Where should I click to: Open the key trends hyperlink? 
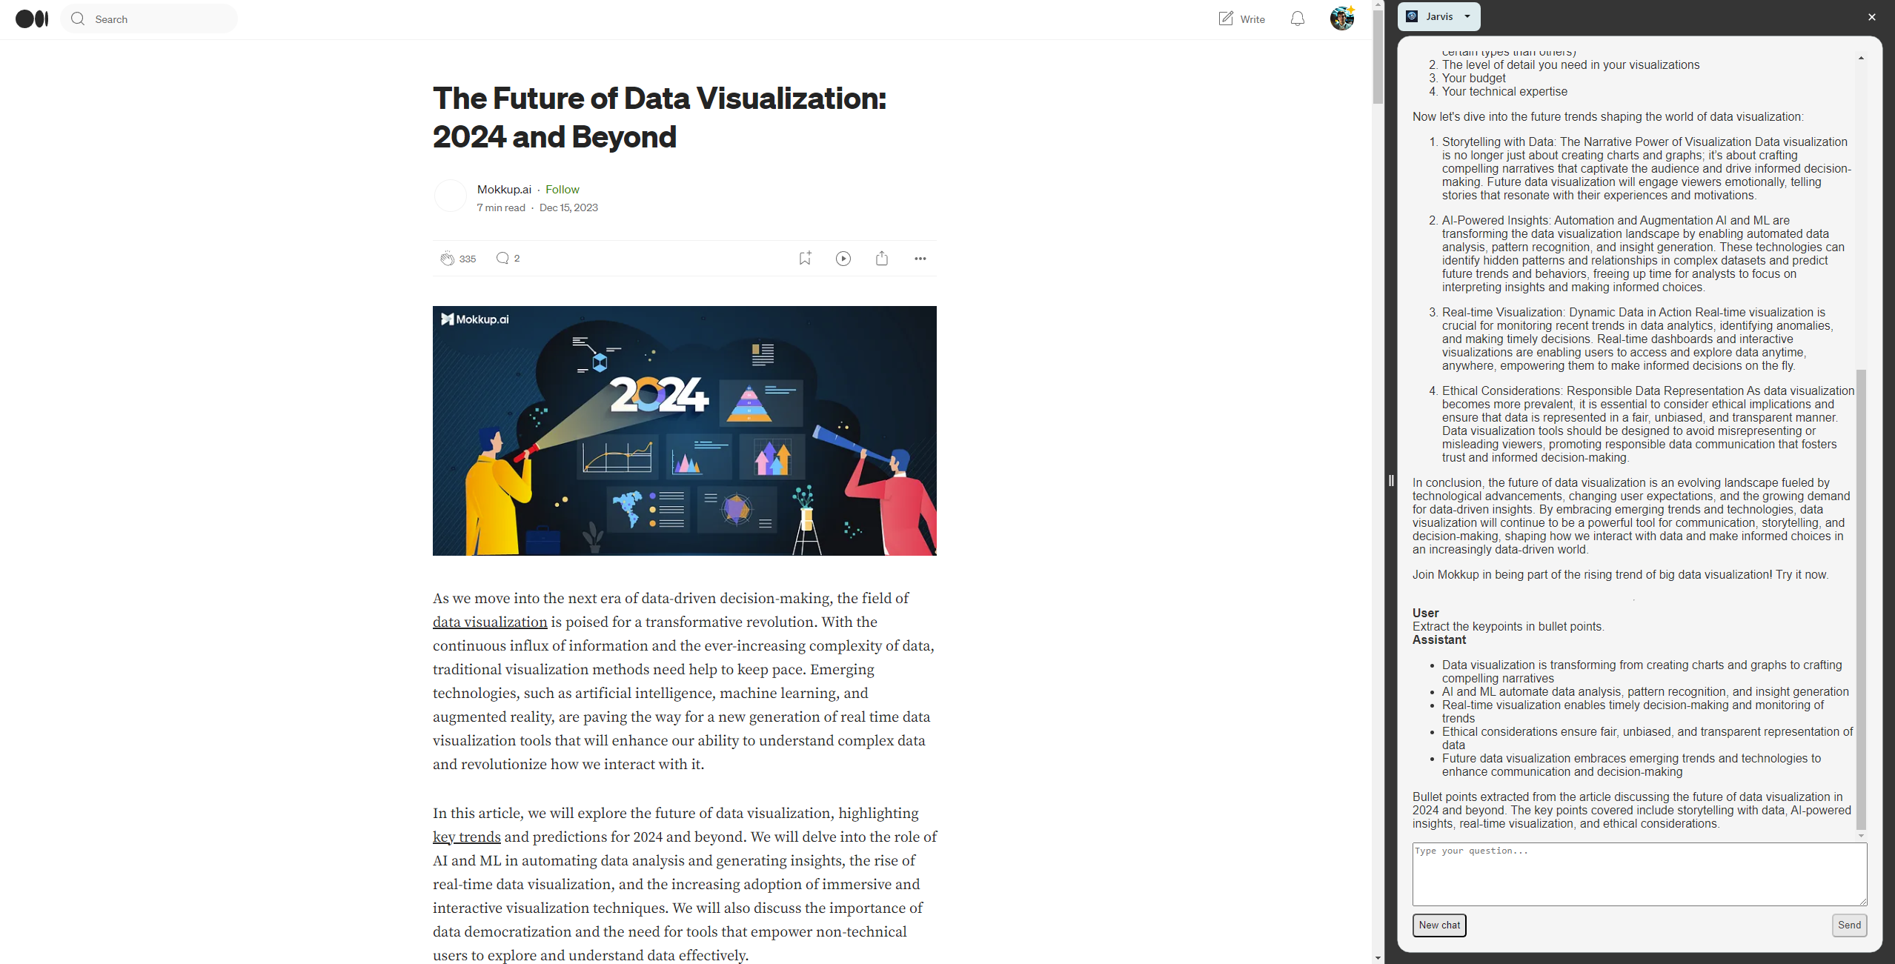[467, 837]
